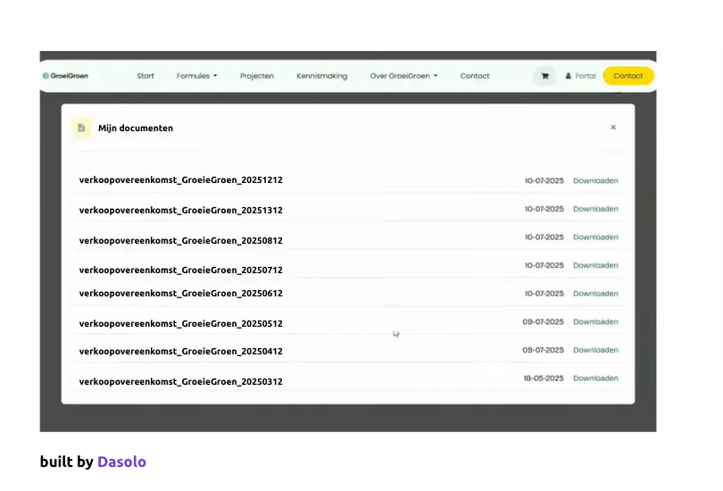Download verkoopovereenkomst_GroeieGroen_20251212
This screenshot has width=723, height=491.
pyautogui.click(x=595, y=180)
